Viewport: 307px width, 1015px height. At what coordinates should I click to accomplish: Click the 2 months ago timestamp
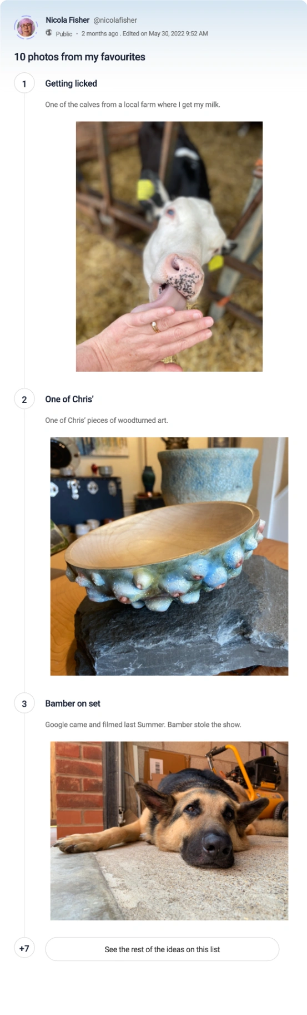[100, 34]
